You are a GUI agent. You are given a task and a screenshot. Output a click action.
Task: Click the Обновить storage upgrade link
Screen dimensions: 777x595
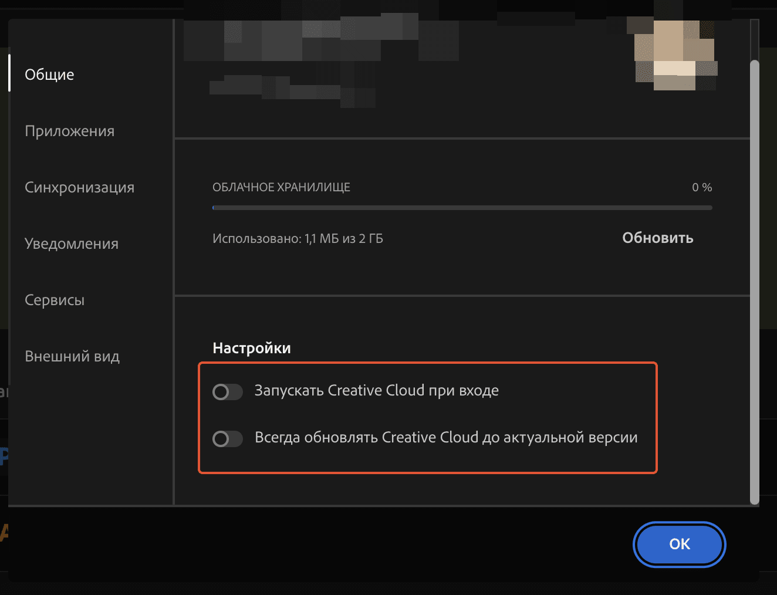tap(657, 238)
